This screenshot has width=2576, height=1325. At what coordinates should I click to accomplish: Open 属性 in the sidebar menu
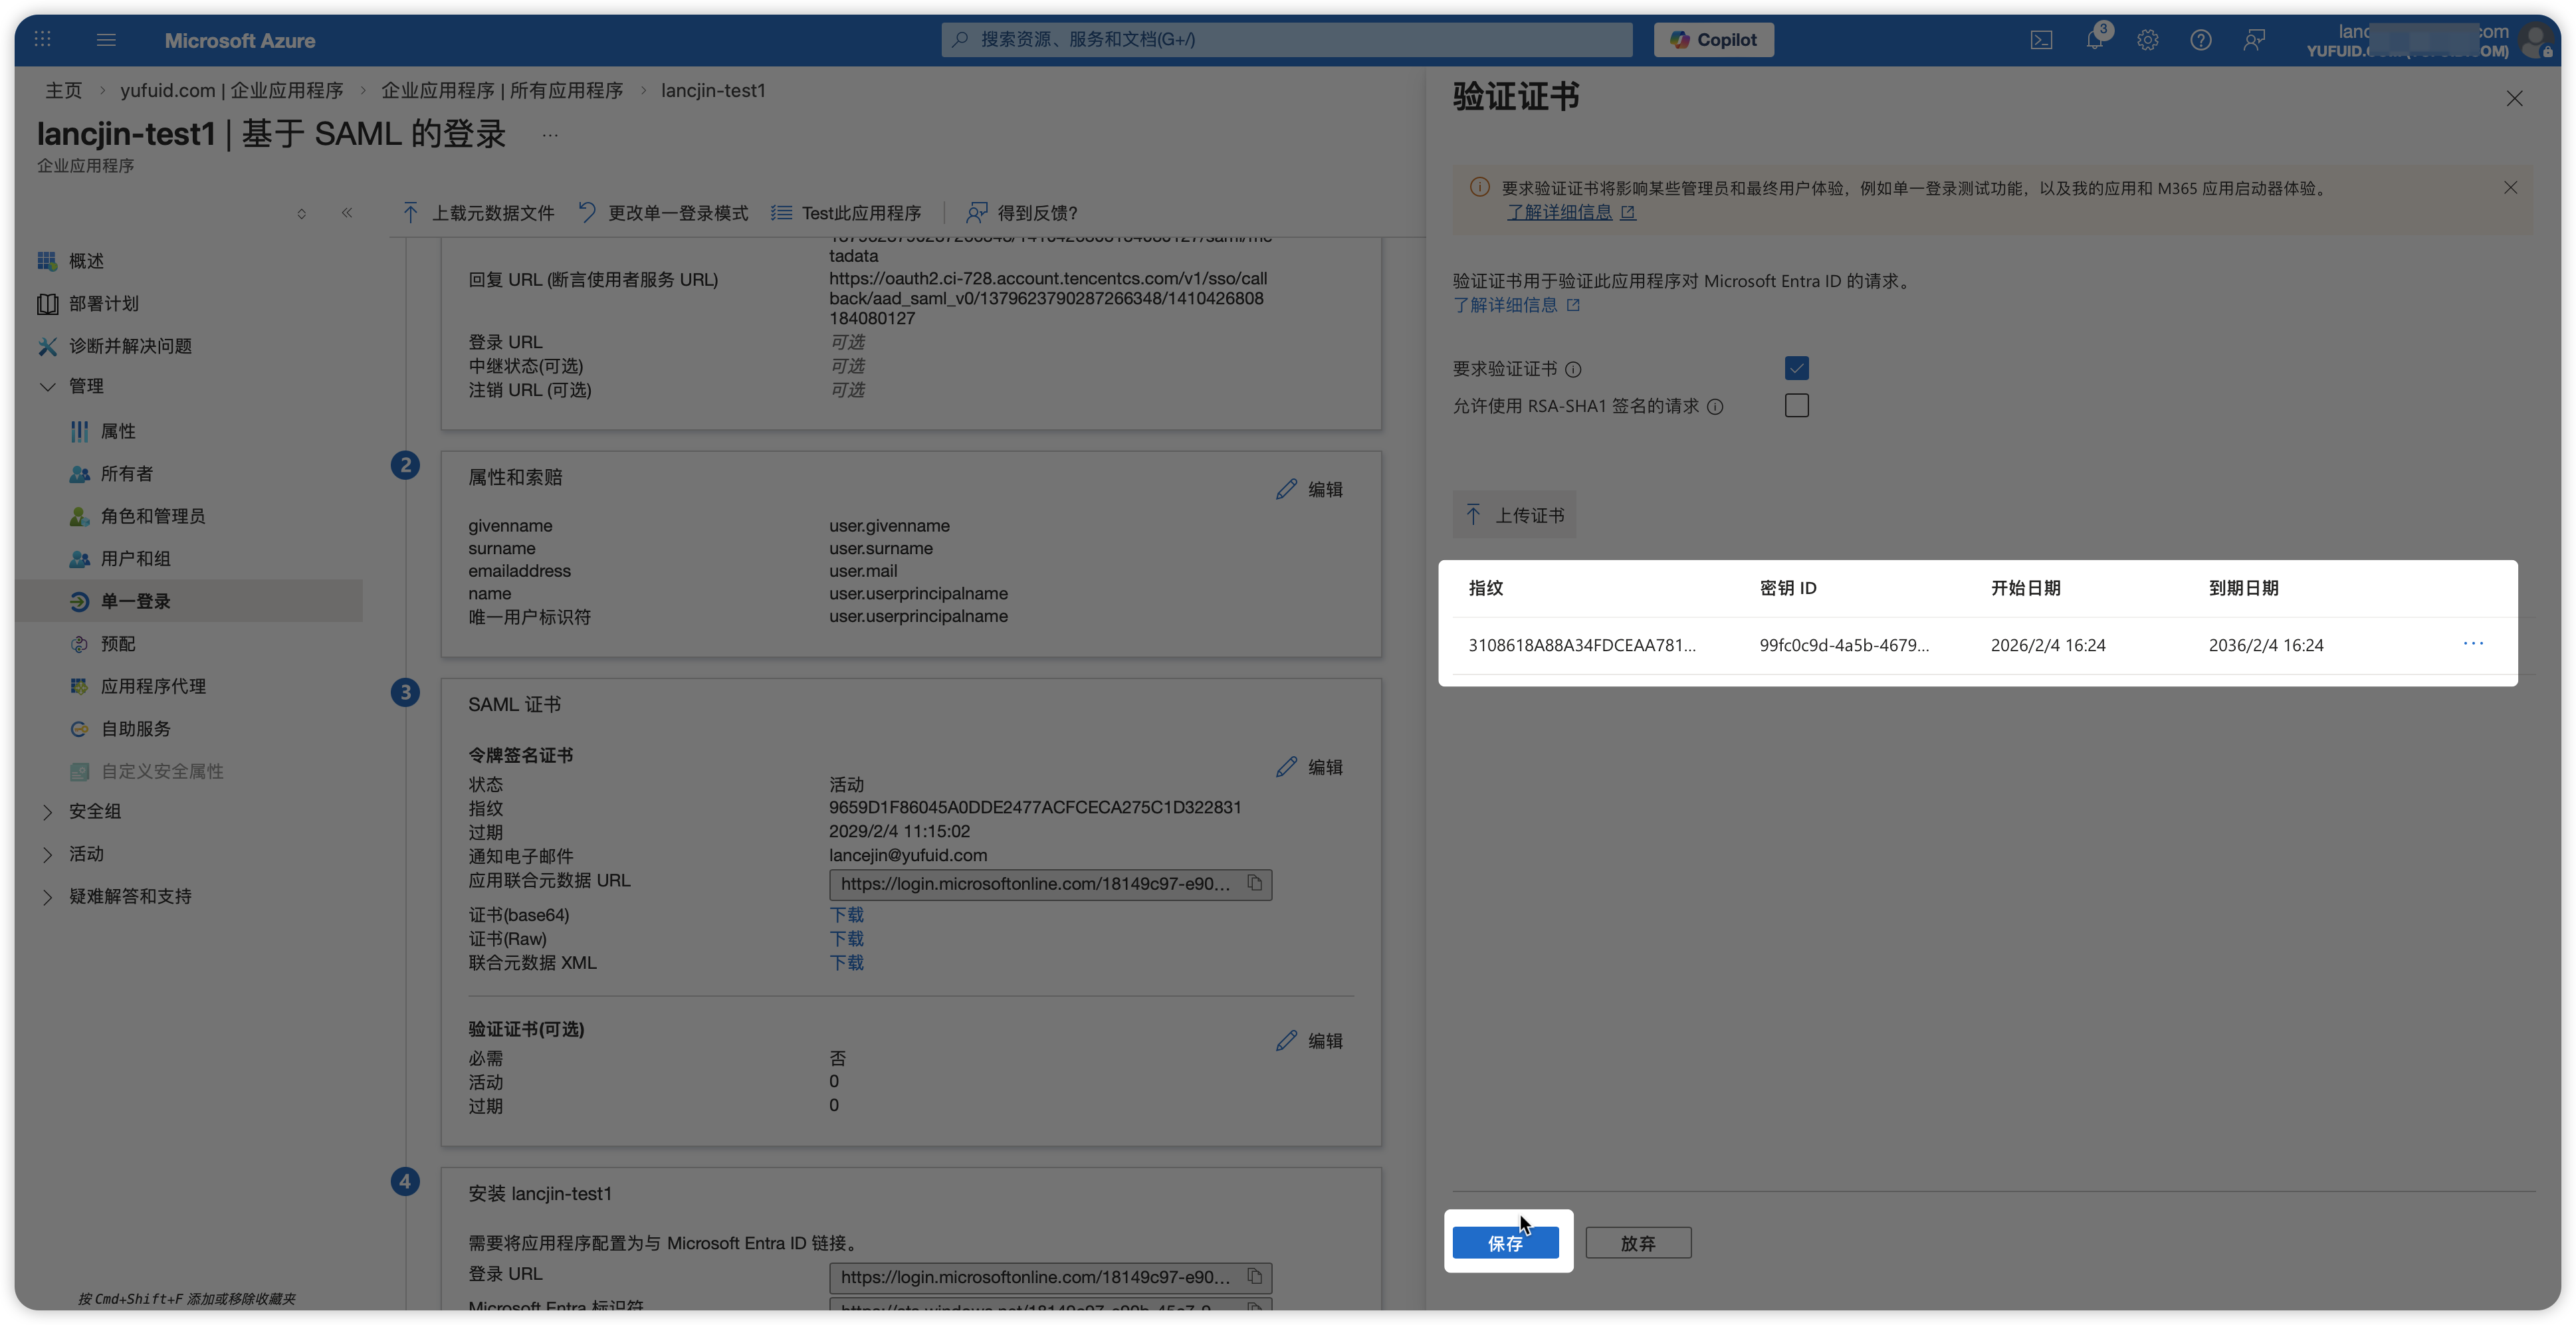click(x=118, y=431)
